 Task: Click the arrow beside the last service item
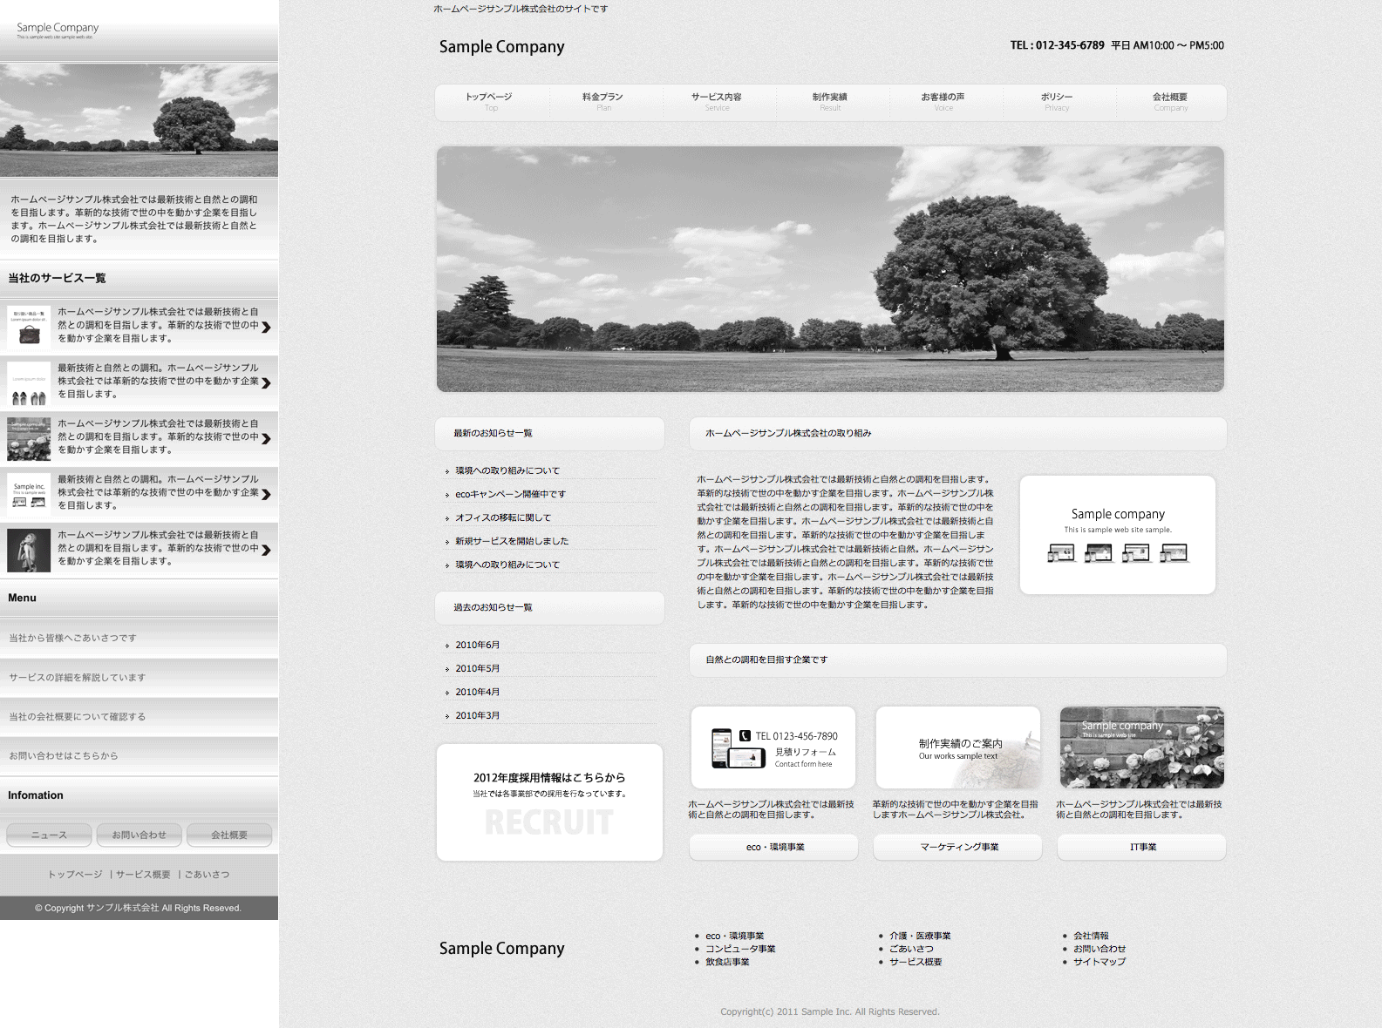point(266,550)
